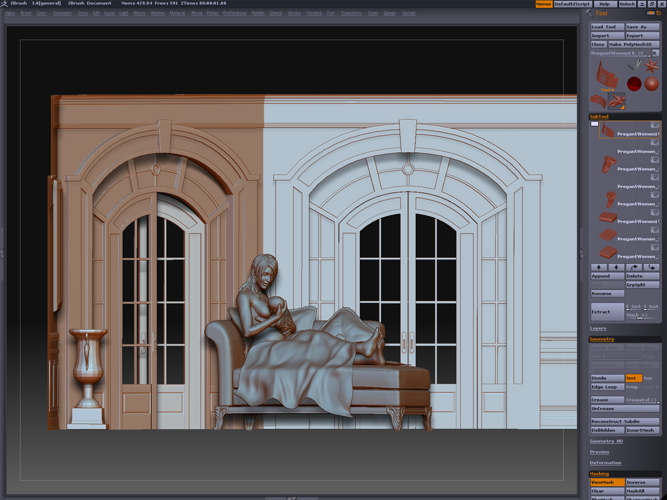Toggle the ViewMask button

pos(608,482)
